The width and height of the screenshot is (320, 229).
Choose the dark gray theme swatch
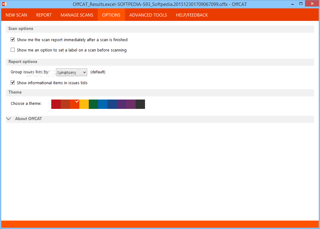[140, 104]
